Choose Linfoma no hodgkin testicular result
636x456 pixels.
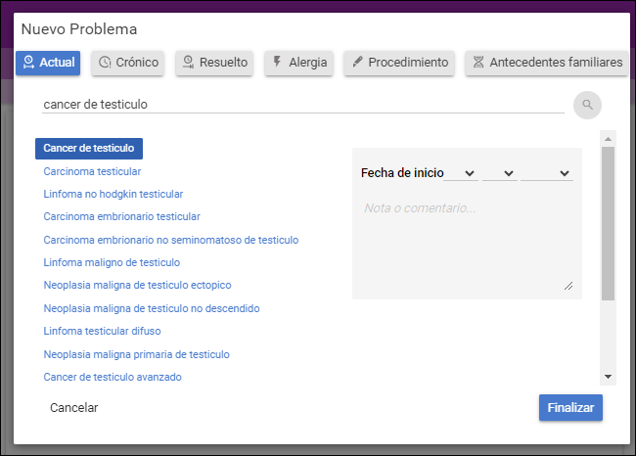click(x=114, y=194)
